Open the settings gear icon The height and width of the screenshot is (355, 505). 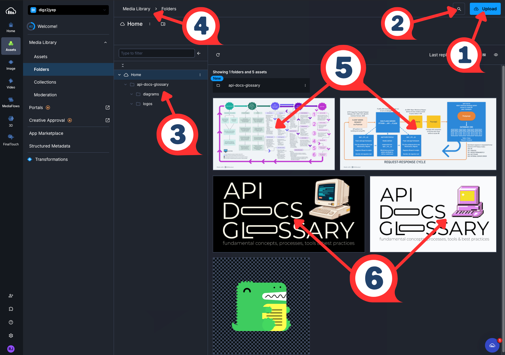click(11, 336)
